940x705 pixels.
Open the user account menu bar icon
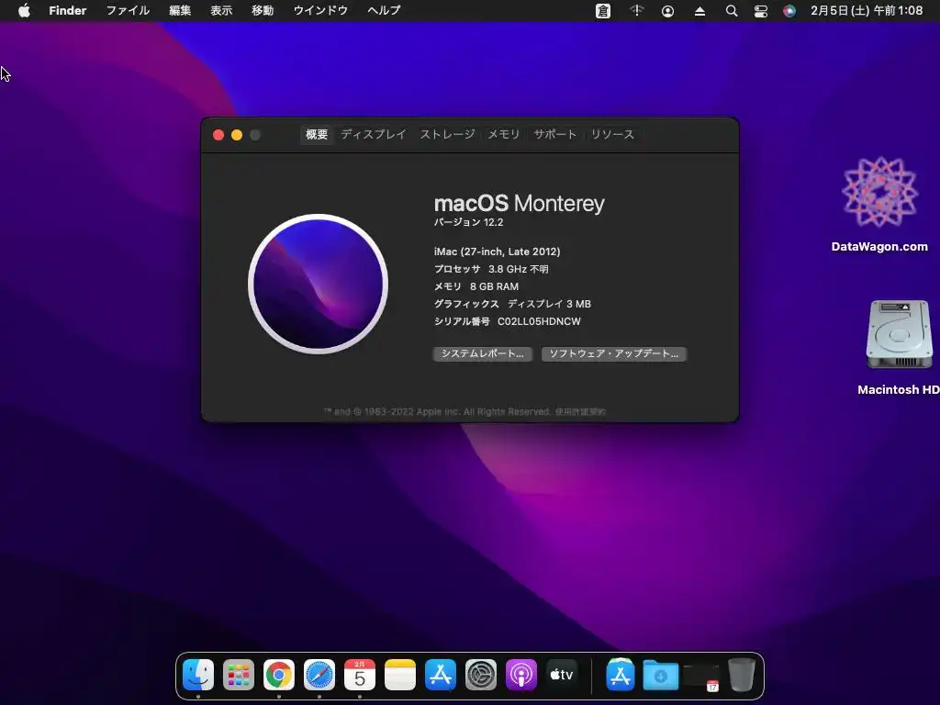coord(668,11)
